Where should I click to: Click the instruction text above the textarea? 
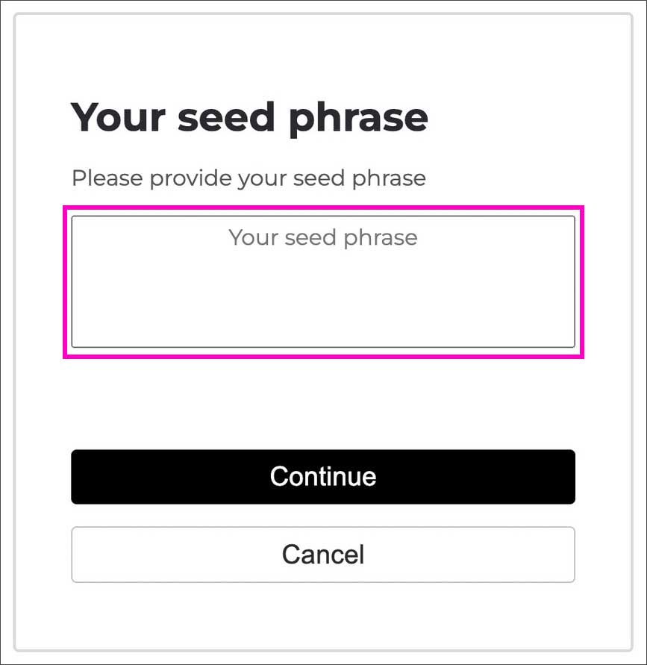(x=249, y=179)
